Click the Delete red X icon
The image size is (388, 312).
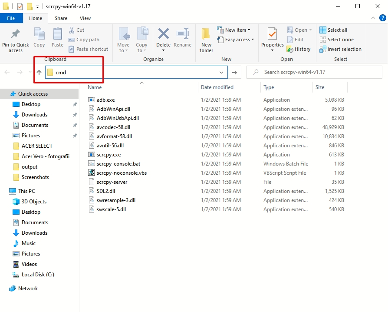[163, 34]
